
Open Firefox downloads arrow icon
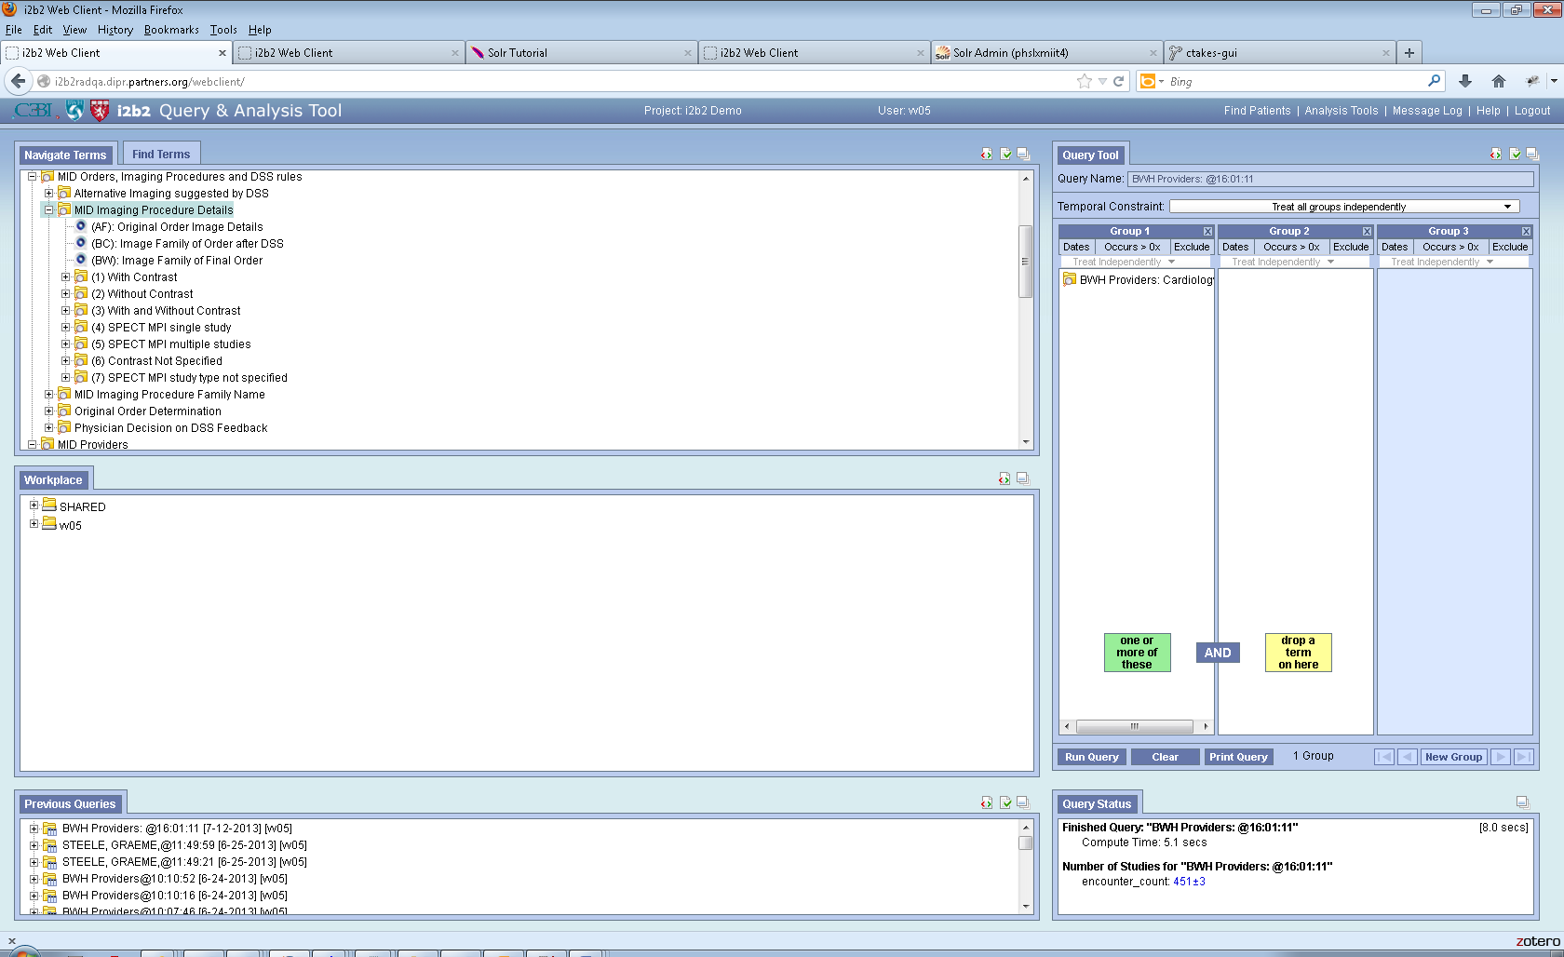pos(1465,82)
